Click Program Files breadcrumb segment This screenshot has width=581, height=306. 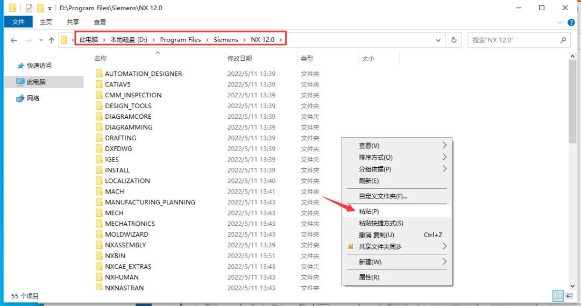pos(180,40)
